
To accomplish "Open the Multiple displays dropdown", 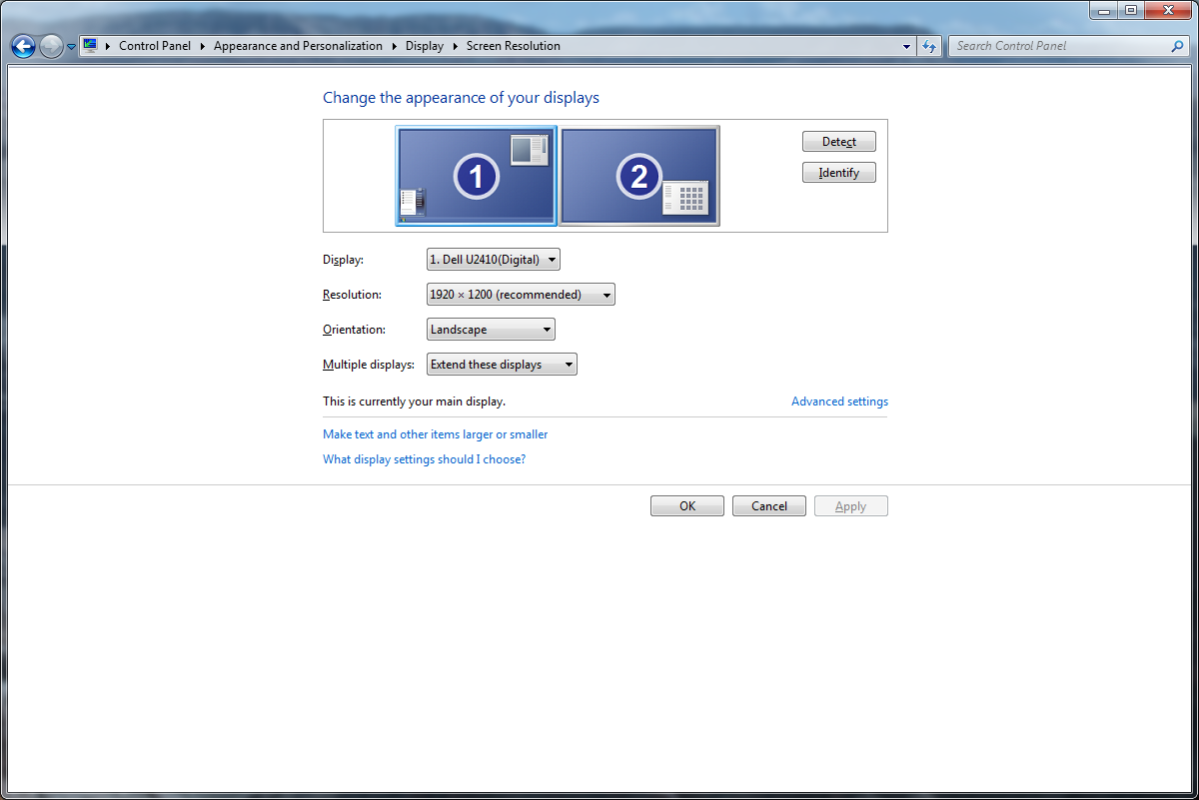I will (502, 365).
